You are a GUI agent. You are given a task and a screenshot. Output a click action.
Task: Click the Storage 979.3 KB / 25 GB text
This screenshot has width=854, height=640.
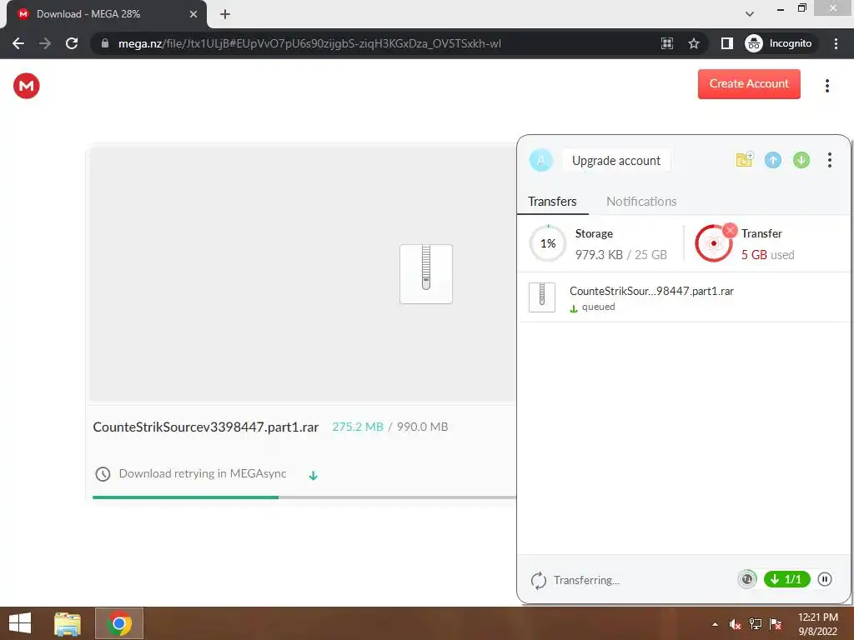[620, 244]
